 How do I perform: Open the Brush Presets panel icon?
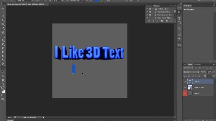pos(179,23)
